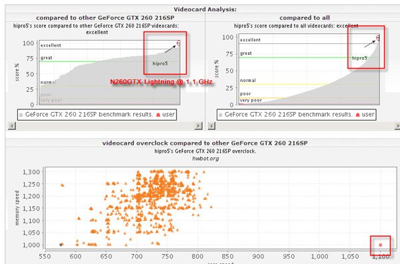Click the 'Videocard Analysis:' heading

(x=205, y=9)
